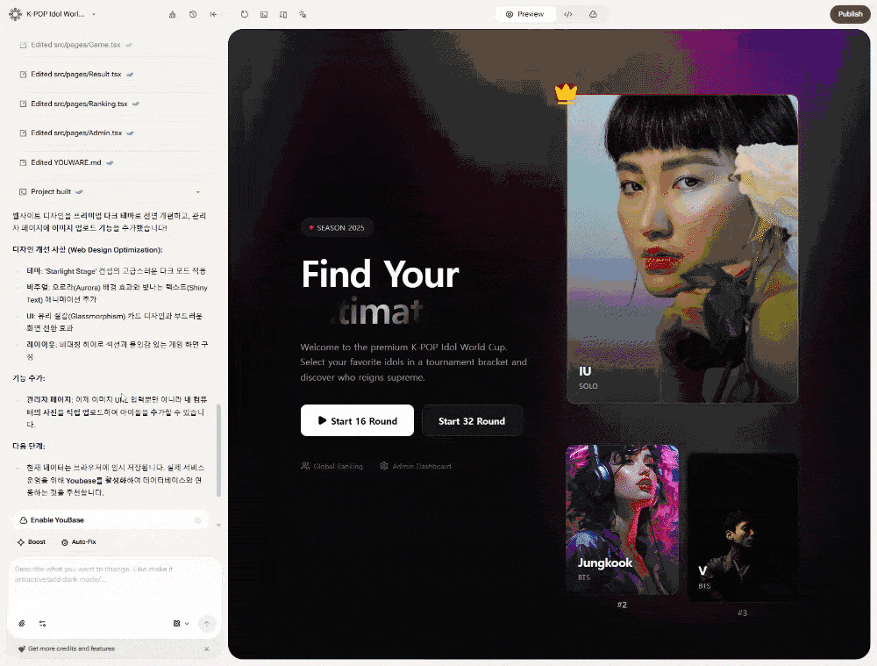Screen dimensions: 877x666
Task: Select the Jungkook BTS card
Action: click(x=622, y=519)
